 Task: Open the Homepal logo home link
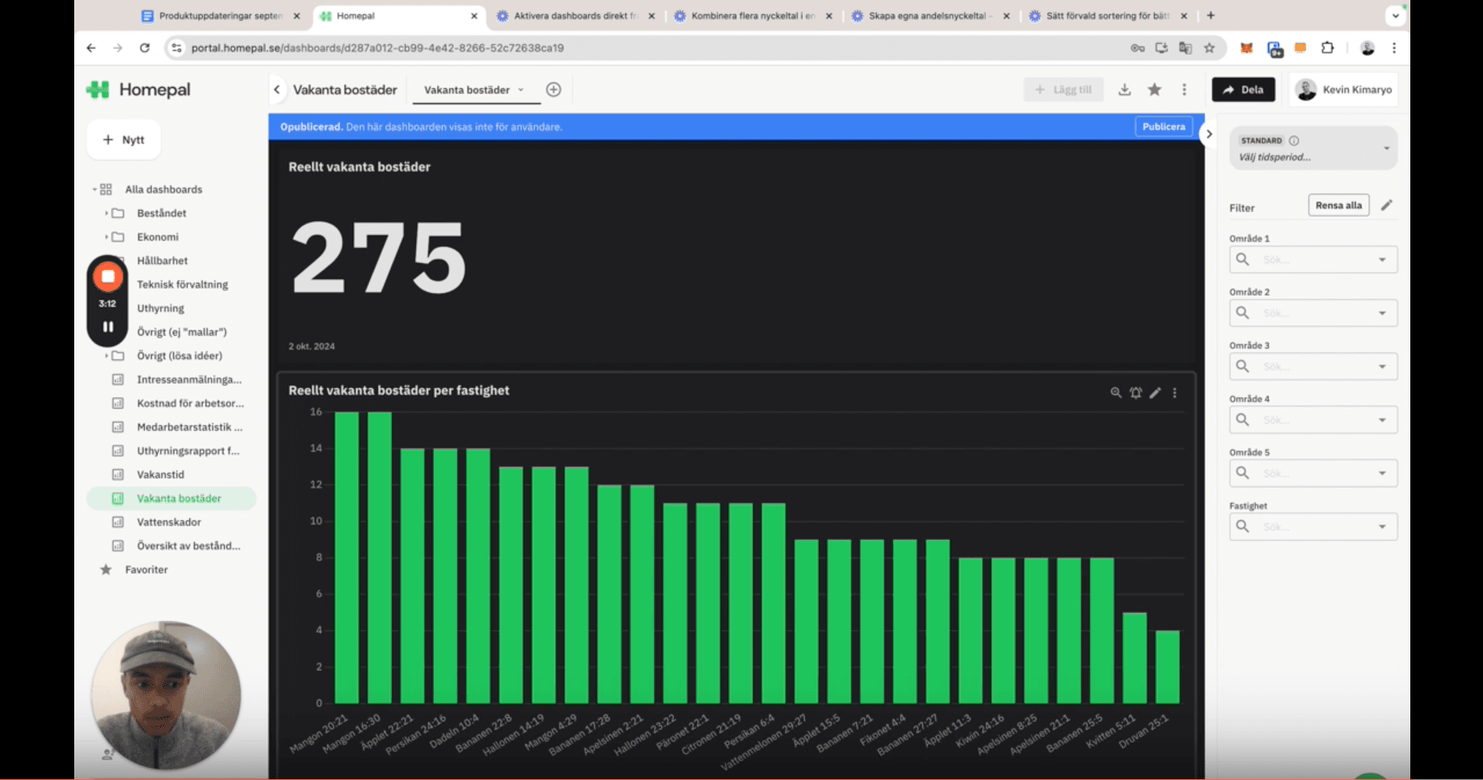[138, 90]
